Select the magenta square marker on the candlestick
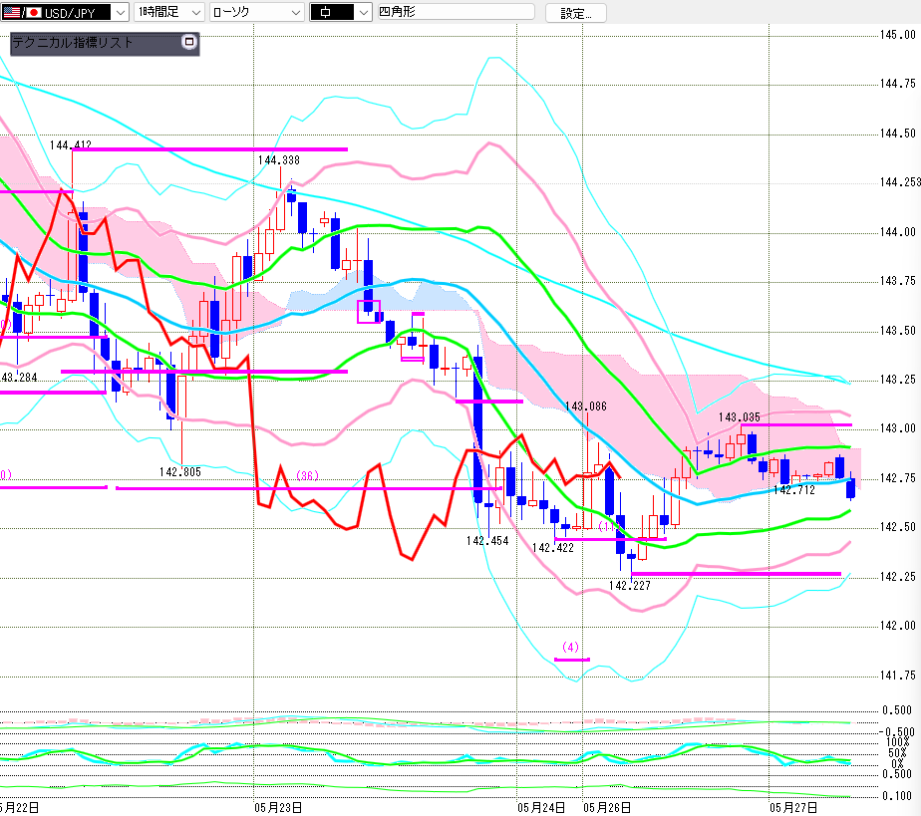The width and height of the screenshot is (921, 816). (368, 312)
